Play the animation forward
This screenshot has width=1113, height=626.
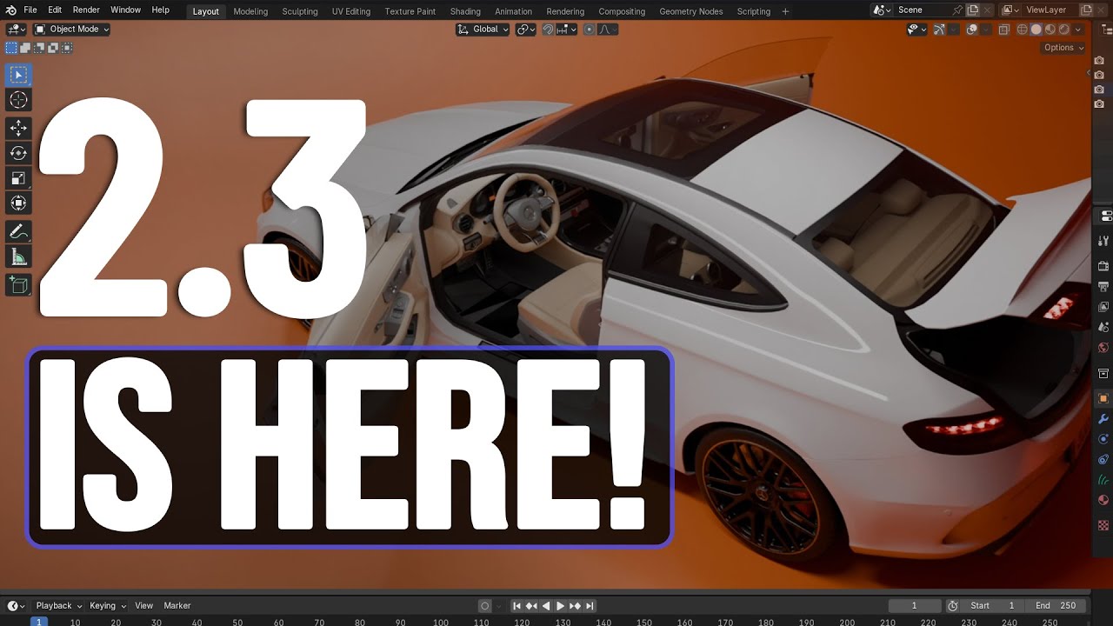pyautogui.click(x=560, y=606)
